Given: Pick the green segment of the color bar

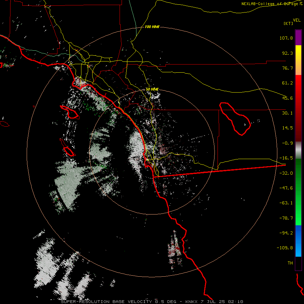Looking at the screenshot, I should tap(298, 192).
